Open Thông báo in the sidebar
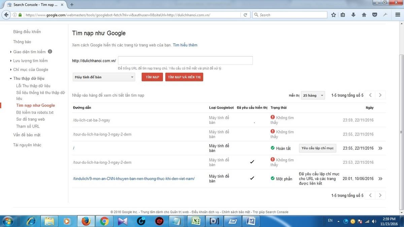The width and height of the screenshot is (404, 227). 22,42
